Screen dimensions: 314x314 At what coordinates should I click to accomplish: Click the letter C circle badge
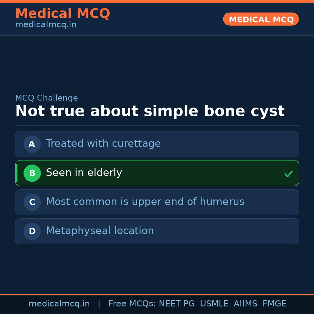32,202
